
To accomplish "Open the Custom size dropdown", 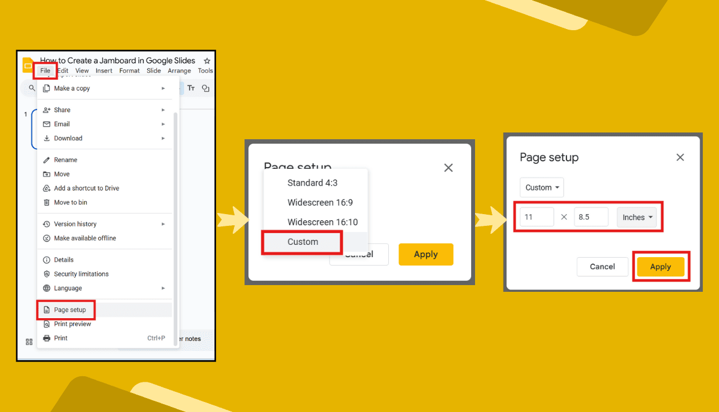I will (541, 187).
